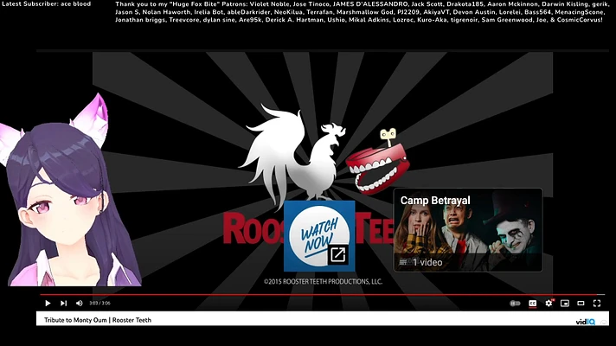Click the external-link icon on Watch Now
Viewport: 616px width, 346px height.
[338, 255]
